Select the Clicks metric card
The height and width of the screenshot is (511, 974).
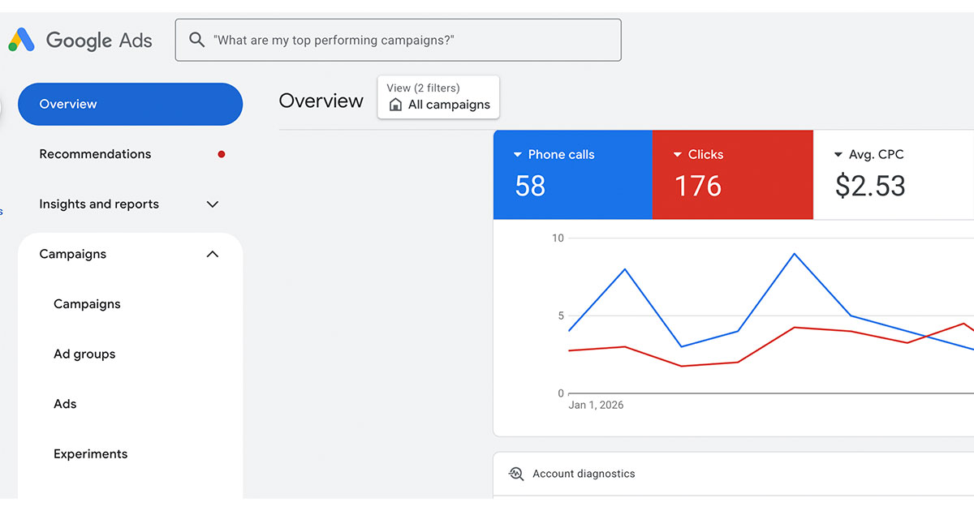[732, 174]
